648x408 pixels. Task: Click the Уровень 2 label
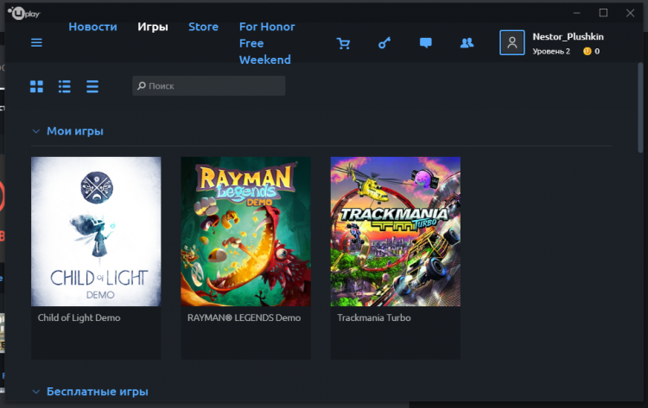tap(551, 51)
